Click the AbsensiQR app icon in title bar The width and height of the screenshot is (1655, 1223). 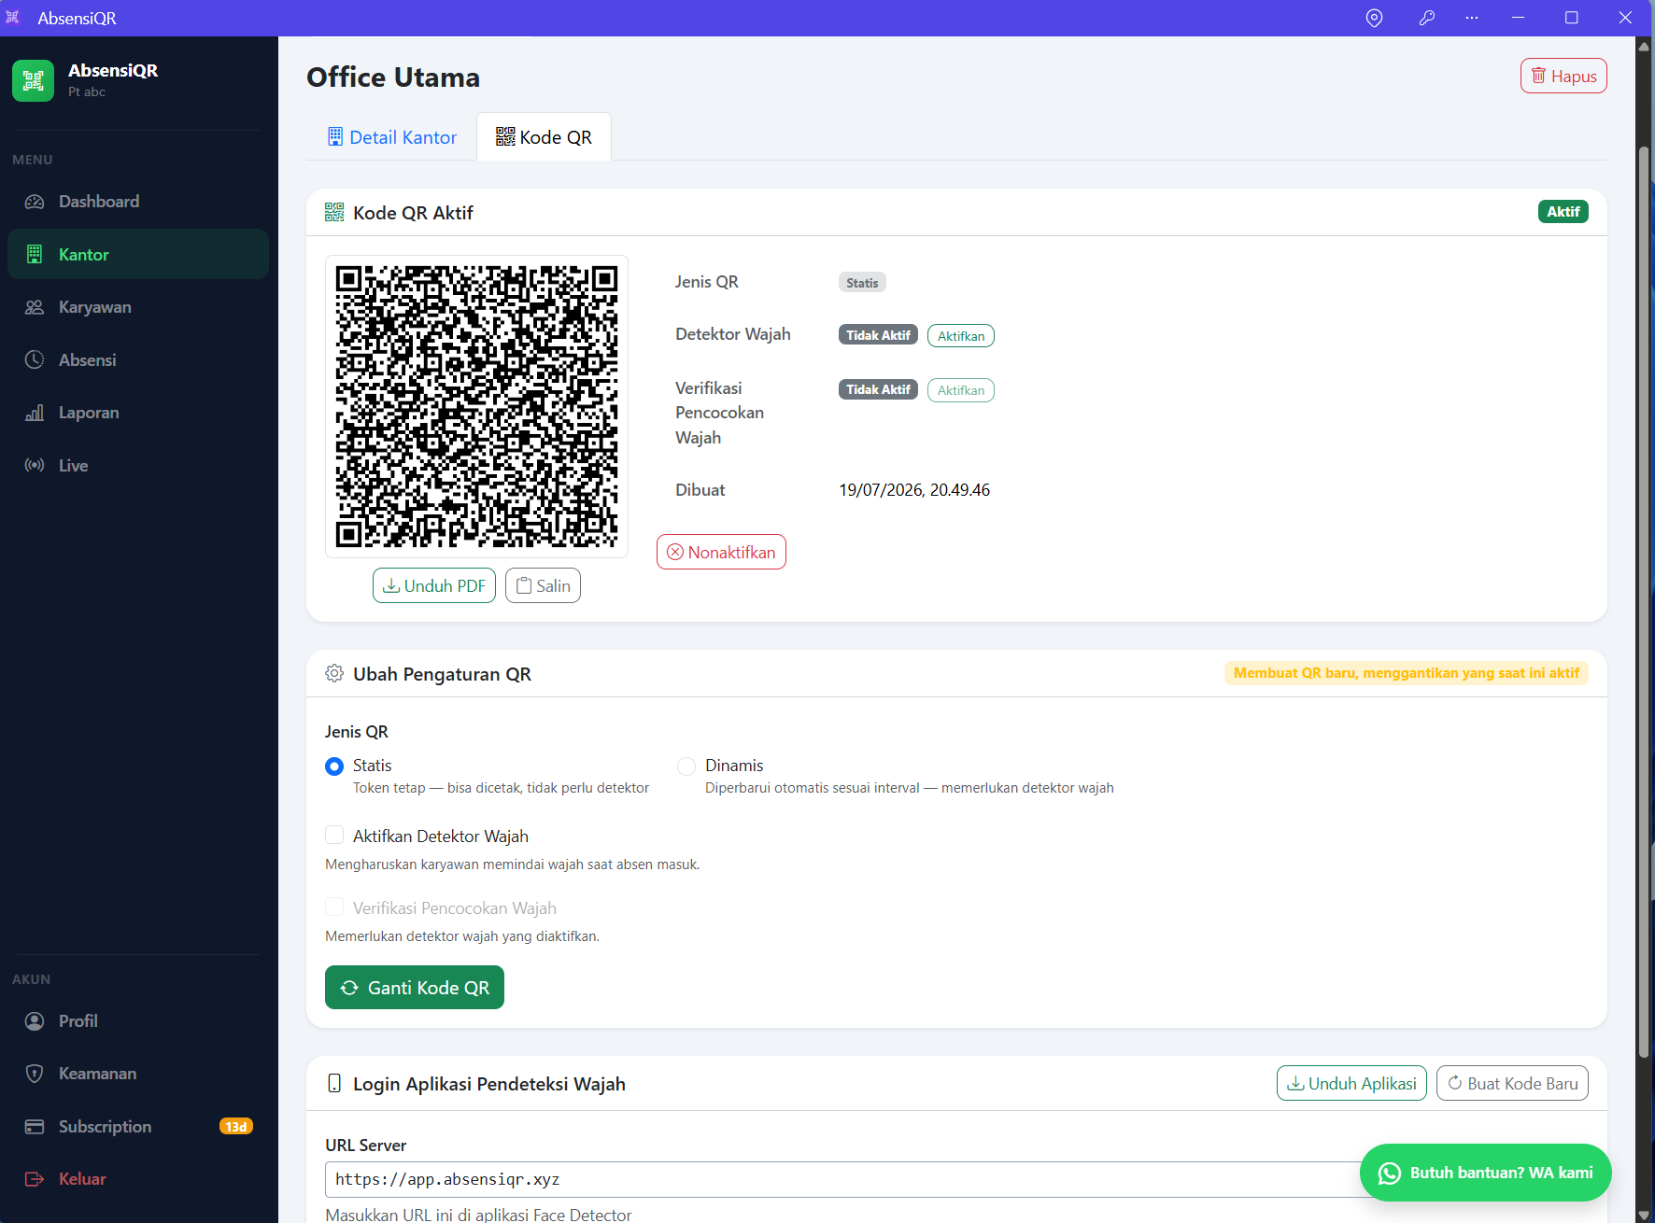tap(12, 18)
